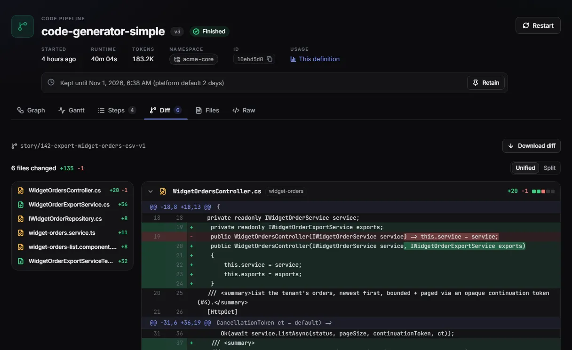
Task: Switch to the Files tab
Action: pos(207,110)
